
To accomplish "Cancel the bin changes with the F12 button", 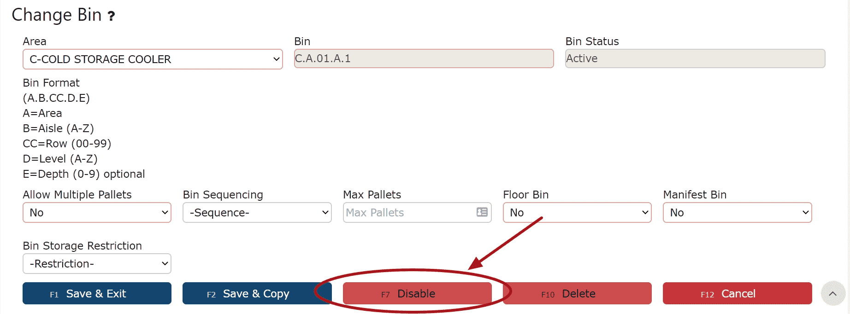I will click(x=738, y=293).
